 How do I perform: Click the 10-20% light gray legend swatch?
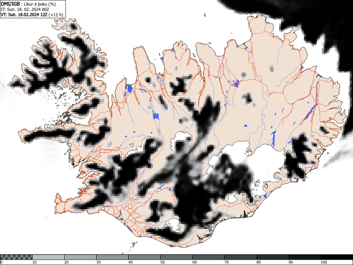coord(48,257)
